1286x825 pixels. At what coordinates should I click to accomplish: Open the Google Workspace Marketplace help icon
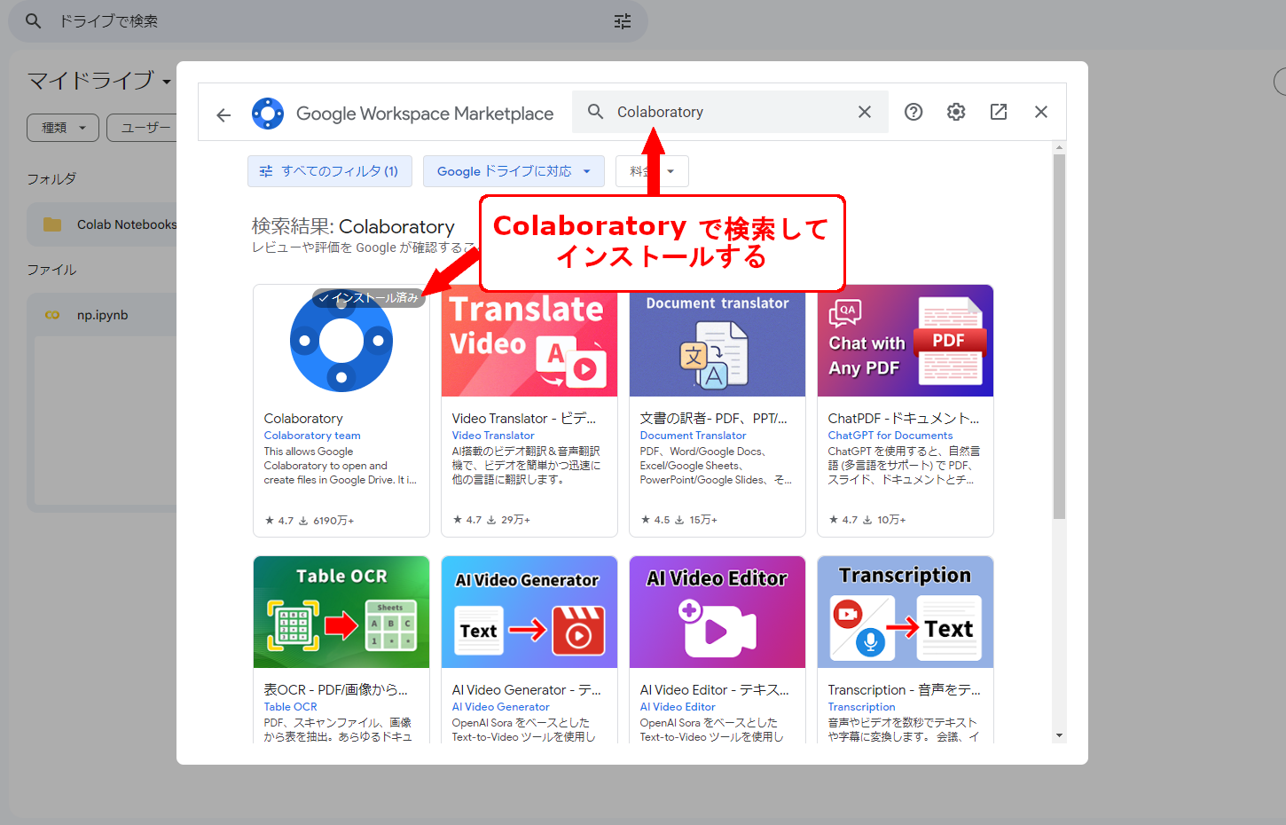[x=913, y=111]
